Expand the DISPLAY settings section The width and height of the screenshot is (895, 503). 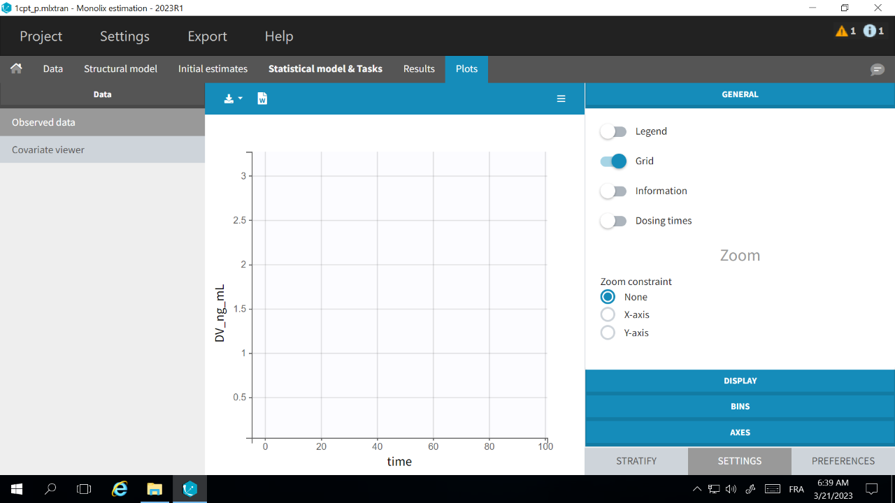[x=740, y=381]
